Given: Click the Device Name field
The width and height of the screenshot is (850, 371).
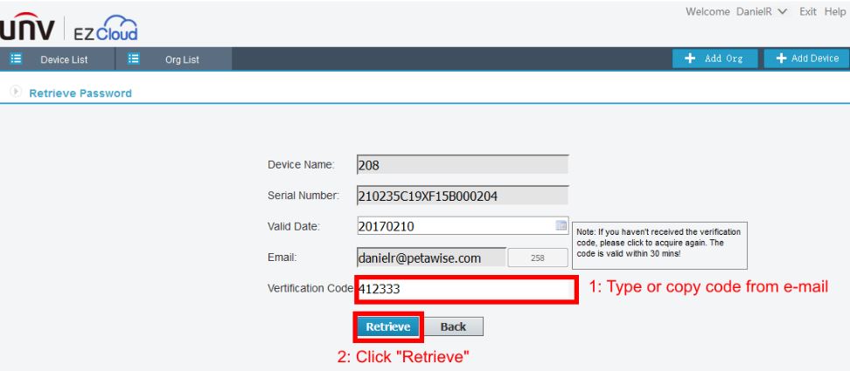Looking at the screenshot, I should pos(463,164).
